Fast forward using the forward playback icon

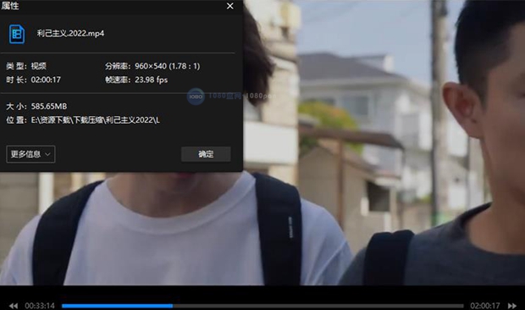(x=512, y=306)
